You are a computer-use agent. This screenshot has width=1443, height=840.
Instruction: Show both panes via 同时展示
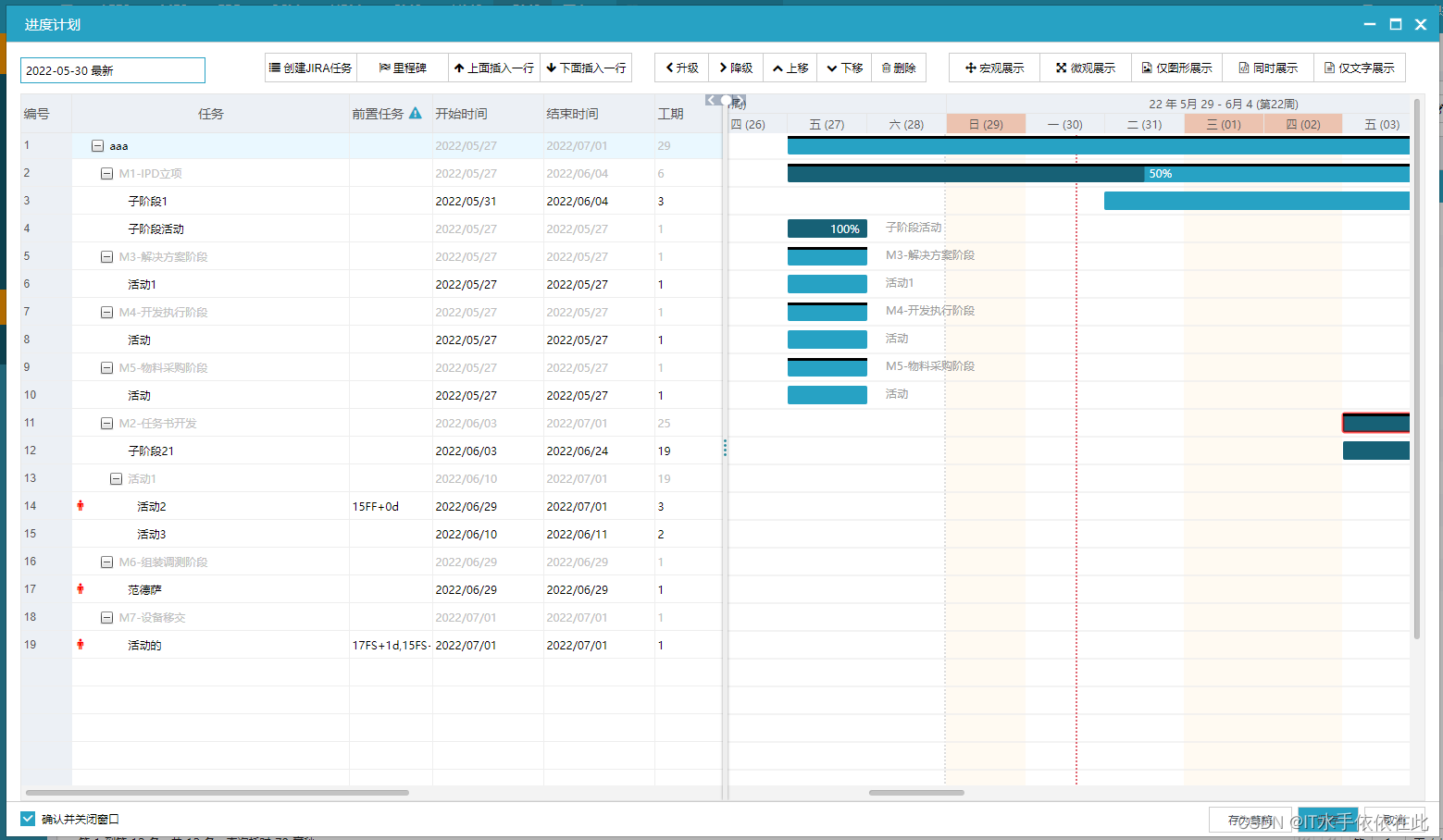[1268, 68]
